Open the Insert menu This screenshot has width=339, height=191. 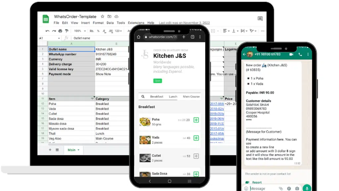point(85,23)
